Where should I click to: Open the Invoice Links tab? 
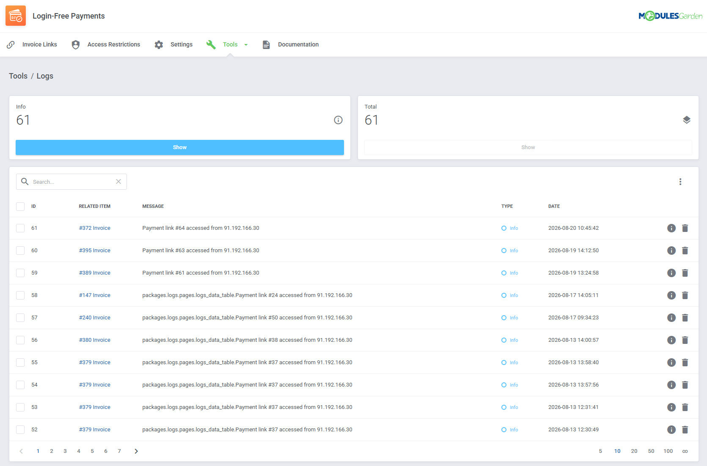tap(32, 44)
